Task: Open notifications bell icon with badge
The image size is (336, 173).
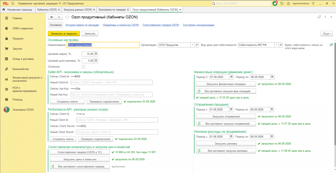Action: pos(275,3)
